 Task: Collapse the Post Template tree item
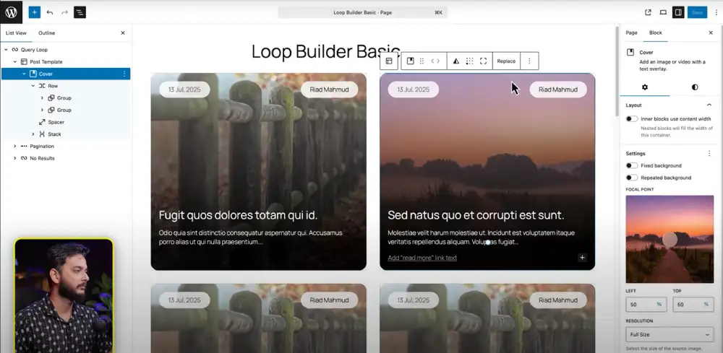coord(14,61)
